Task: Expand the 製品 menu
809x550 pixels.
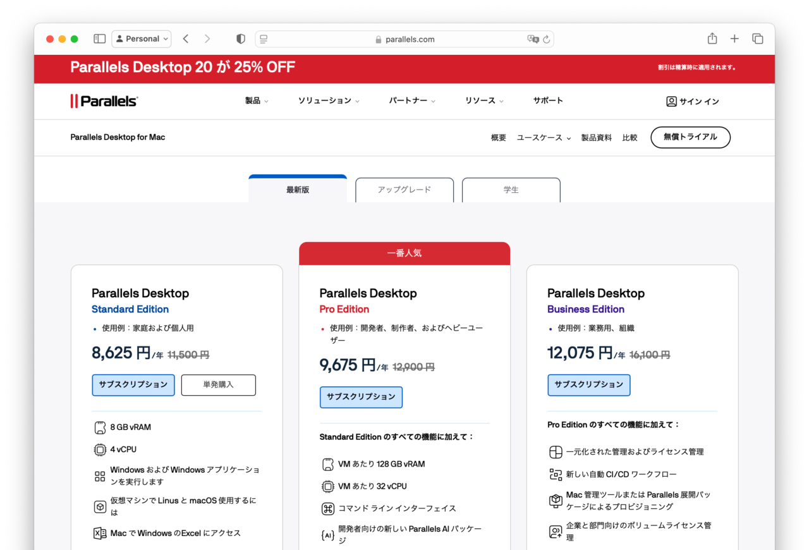Action: pos(257,101)
